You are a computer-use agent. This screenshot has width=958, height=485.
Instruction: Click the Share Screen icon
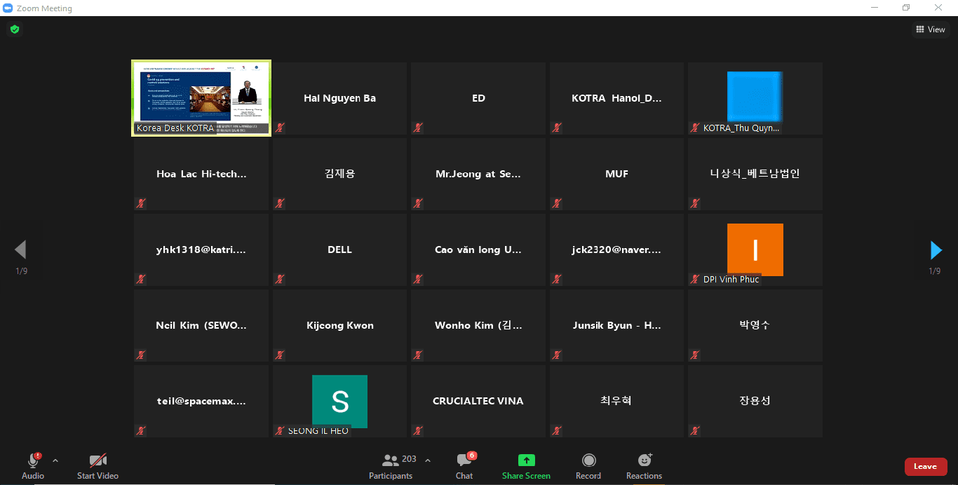tap(526, 460)
